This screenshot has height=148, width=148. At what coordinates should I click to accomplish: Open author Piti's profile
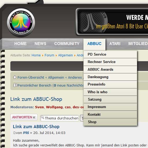(26, 133)
